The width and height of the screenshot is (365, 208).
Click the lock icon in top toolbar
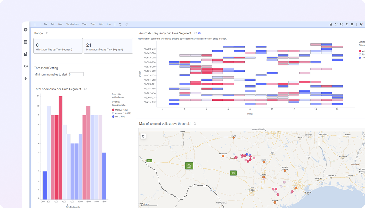click(331, 24)
